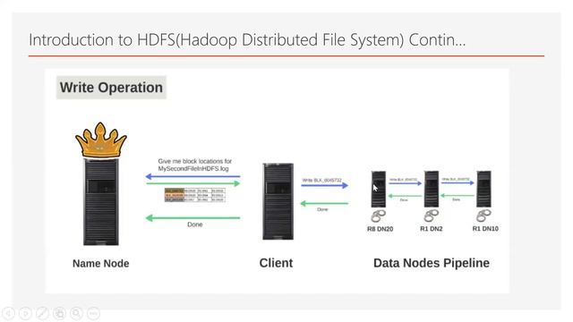
Task: Click the 'R1 DN2' label
Action: pos(432,229)
